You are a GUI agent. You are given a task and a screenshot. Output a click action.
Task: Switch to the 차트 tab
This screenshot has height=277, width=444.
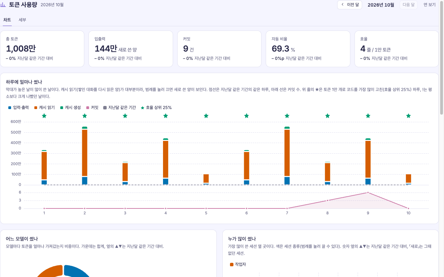pos(7,20)
